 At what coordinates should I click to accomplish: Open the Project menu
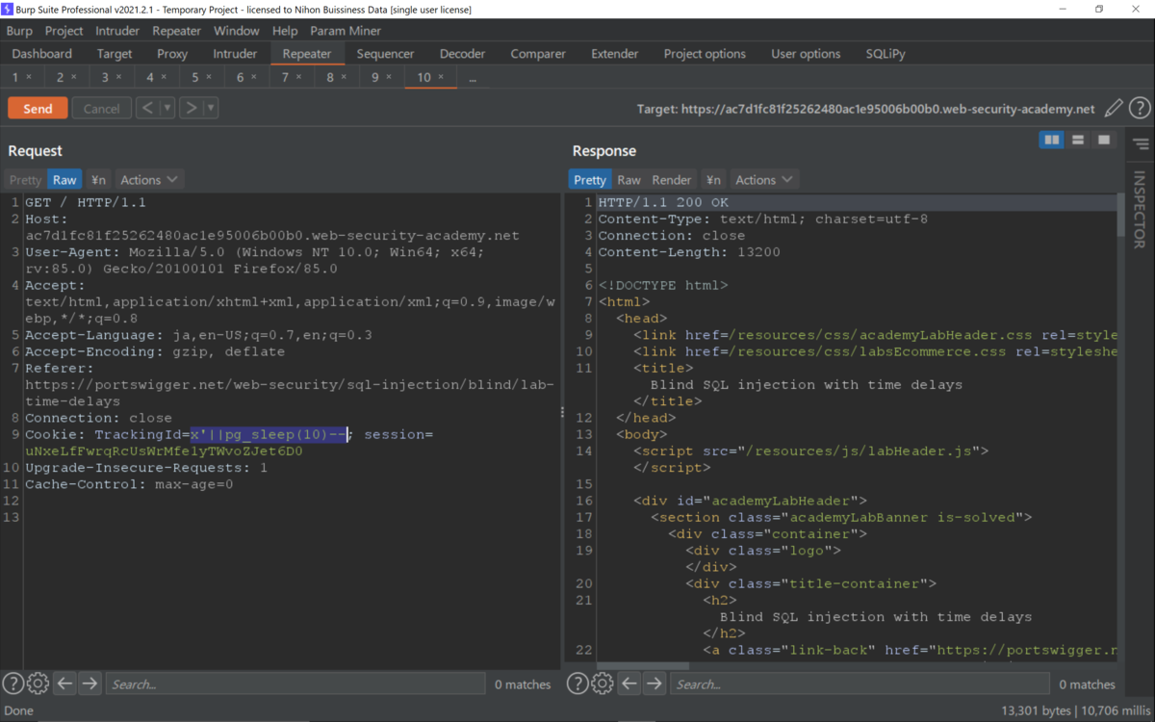tap(64, 31)
